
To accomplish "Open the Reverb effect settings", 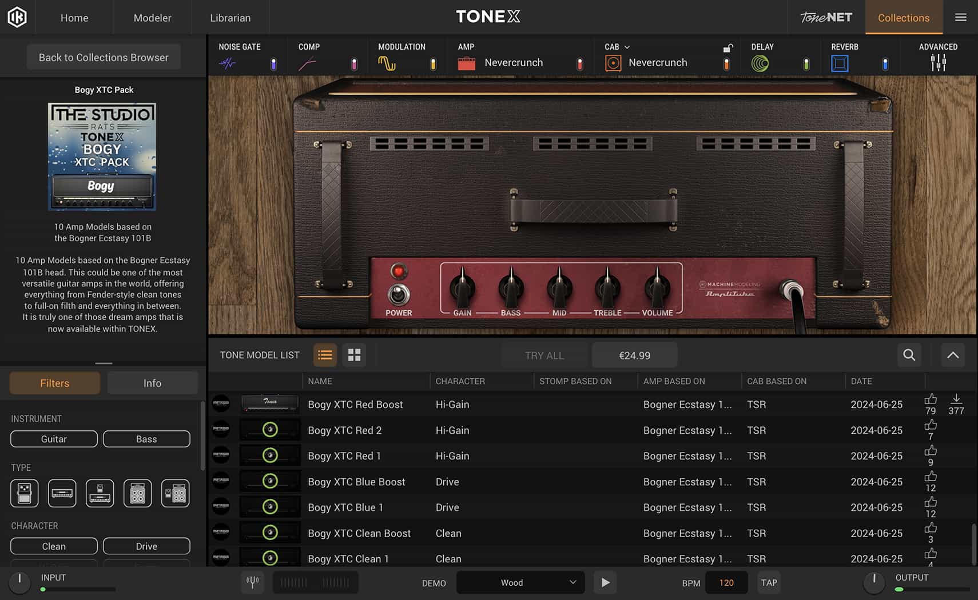I will point(838,63).
